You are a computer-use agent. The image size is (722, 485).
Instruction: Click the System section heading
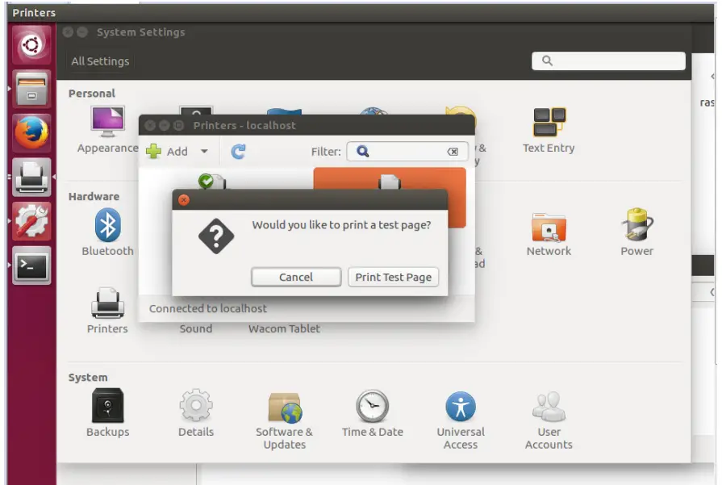point(88,378)
